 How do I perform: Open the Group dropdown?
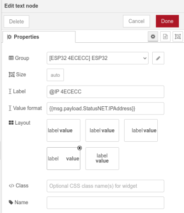tap(98, 58)
